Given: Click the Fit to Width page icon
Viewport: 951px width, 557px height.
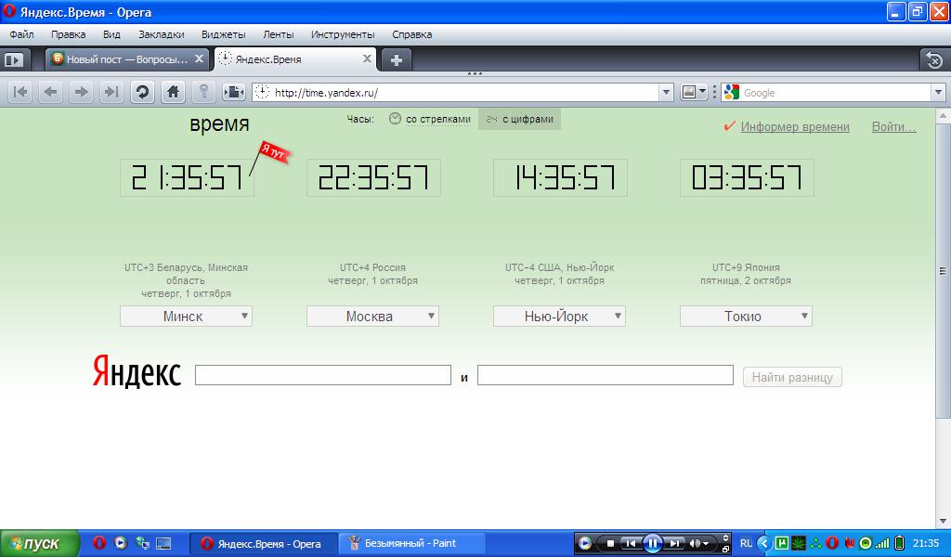Looking at the screenshot, I should (233, 92).
